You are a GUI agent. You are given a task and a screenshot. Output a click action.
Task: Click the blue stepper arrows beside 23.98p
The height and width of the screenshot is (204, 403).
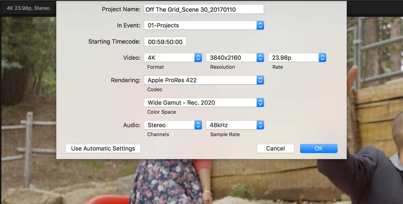pyautogui.click(x=322, y=58)
